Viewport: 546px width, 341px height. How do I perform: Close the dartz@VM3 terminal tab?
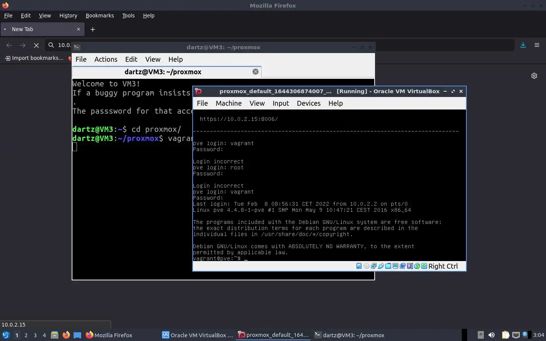[256, 72]
